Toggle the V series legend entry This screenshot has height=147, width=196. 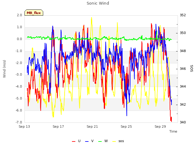pyautogui.click(x=89, y=141)
